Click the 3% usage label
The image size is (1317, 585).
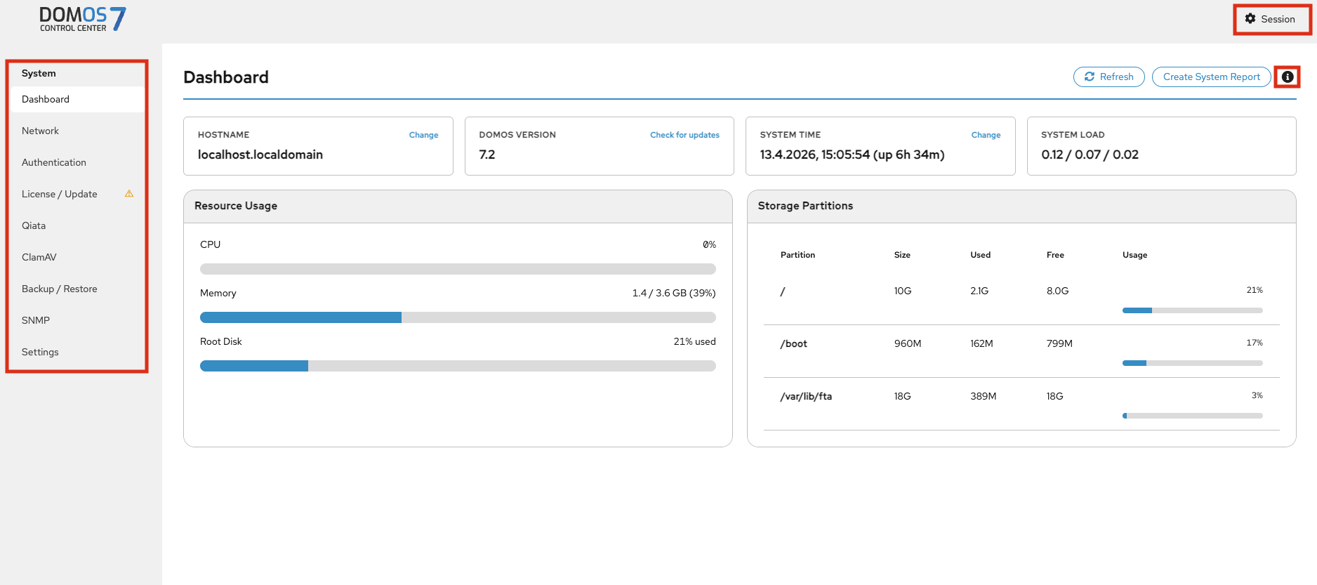click(1257, 395)
